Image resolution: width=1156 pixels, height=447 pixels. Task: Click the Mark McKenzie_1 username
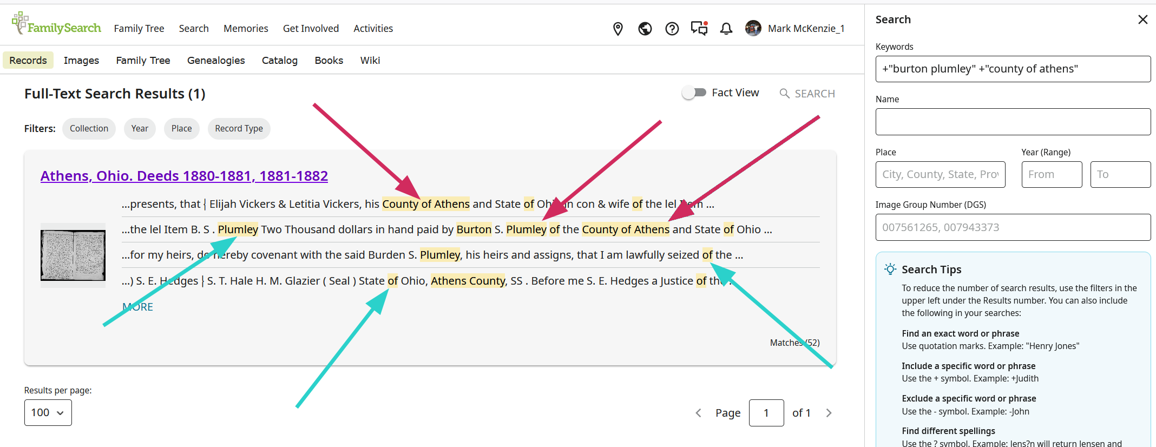(806, 29)
